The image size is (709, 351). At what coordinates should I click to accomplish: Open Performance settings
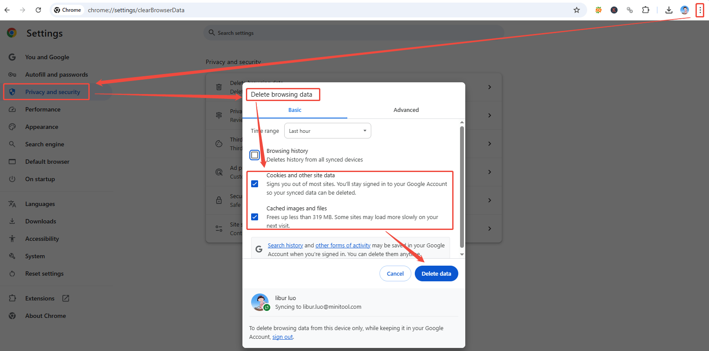(43, 109)
